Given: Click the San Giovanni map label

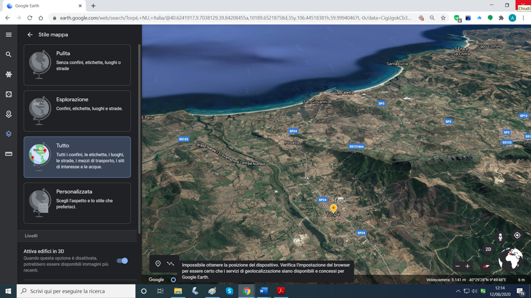Looking at the screenshot, I should pyautogui.click(x=315, y=102).
